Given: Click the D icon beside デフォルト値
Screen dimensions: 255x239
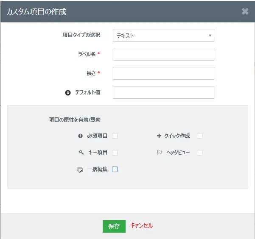Looking at the screenshot, I should click(67, 92).
